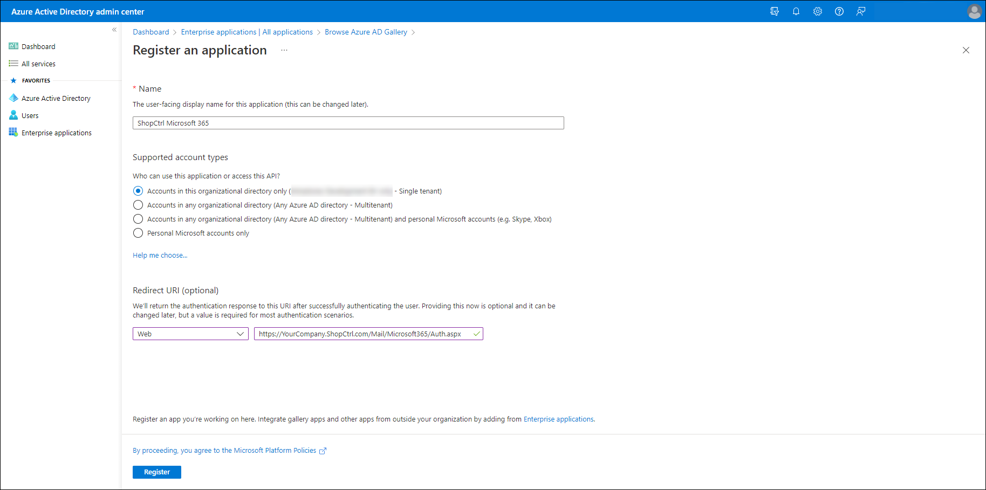
Task: Open the user account avatar
Action: click(974, 11)
